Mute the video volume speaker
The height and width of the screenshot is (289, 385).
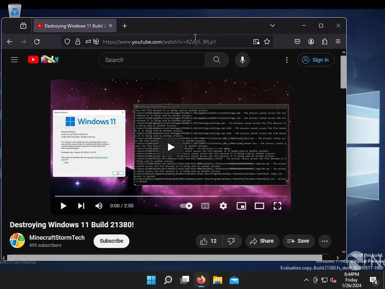click(x=99, y=206)
